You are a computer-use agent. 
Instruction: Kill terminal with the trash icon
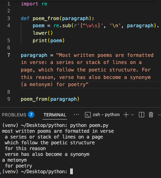(151, 115)
